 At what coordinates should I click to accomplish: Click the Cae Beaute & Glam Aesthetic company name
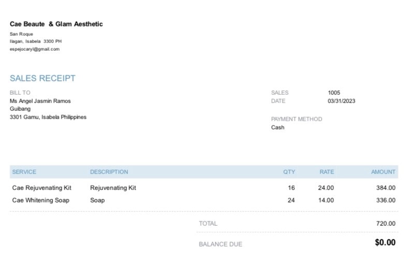pyautogui.click(x=56, y=24)
